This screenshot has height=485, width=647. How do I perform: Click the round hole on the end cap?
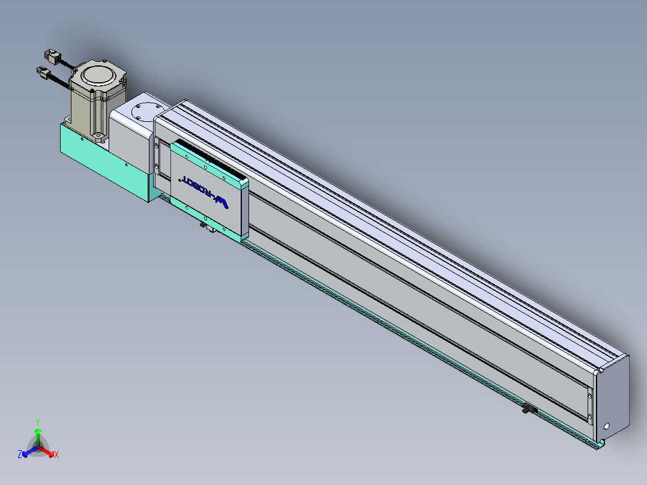point(607,426)
